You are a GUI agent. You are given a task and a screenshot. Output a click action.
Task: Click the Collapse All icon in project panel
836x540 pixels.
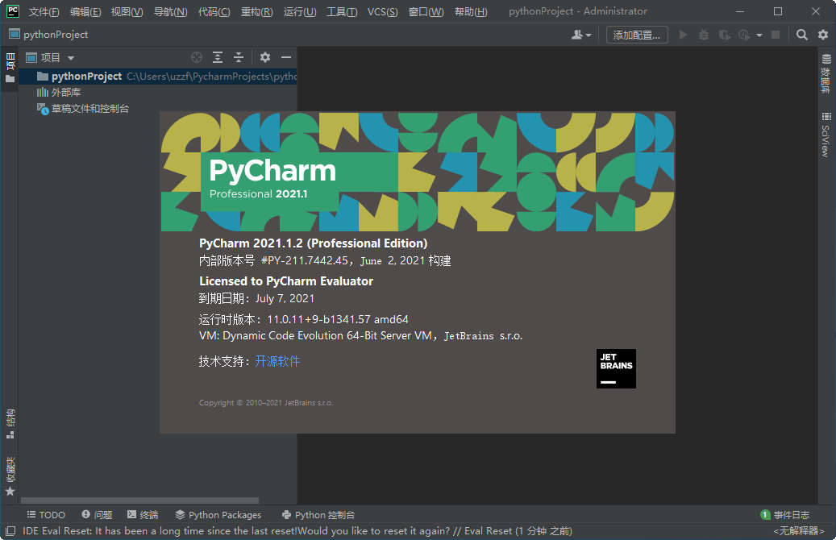pyautogui.click(x=239, y=57)
